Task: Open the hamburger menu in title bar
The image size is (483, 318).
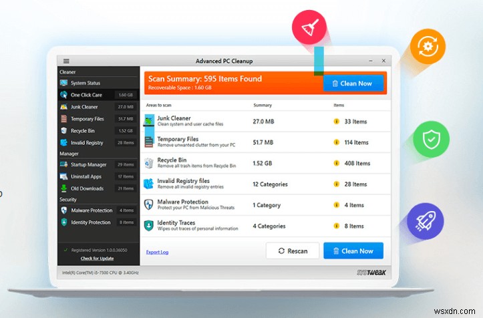Action: [66, 61]
